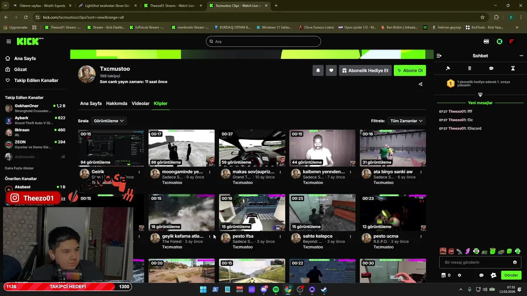Click the volume icon in system tray
527x296 pixels.
pos(485,289)
